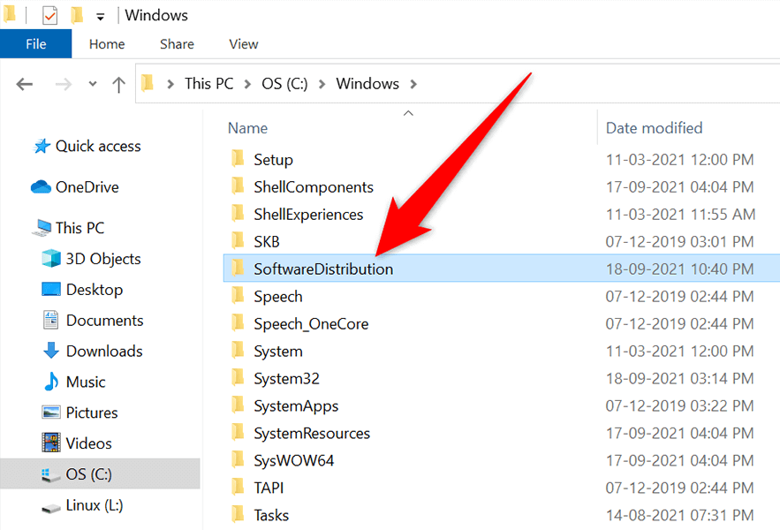The height and width of the screenshot is (530, 780).
Task: Open Customize Quick Access Toolbar dropdown arrow
Action: 100,18
